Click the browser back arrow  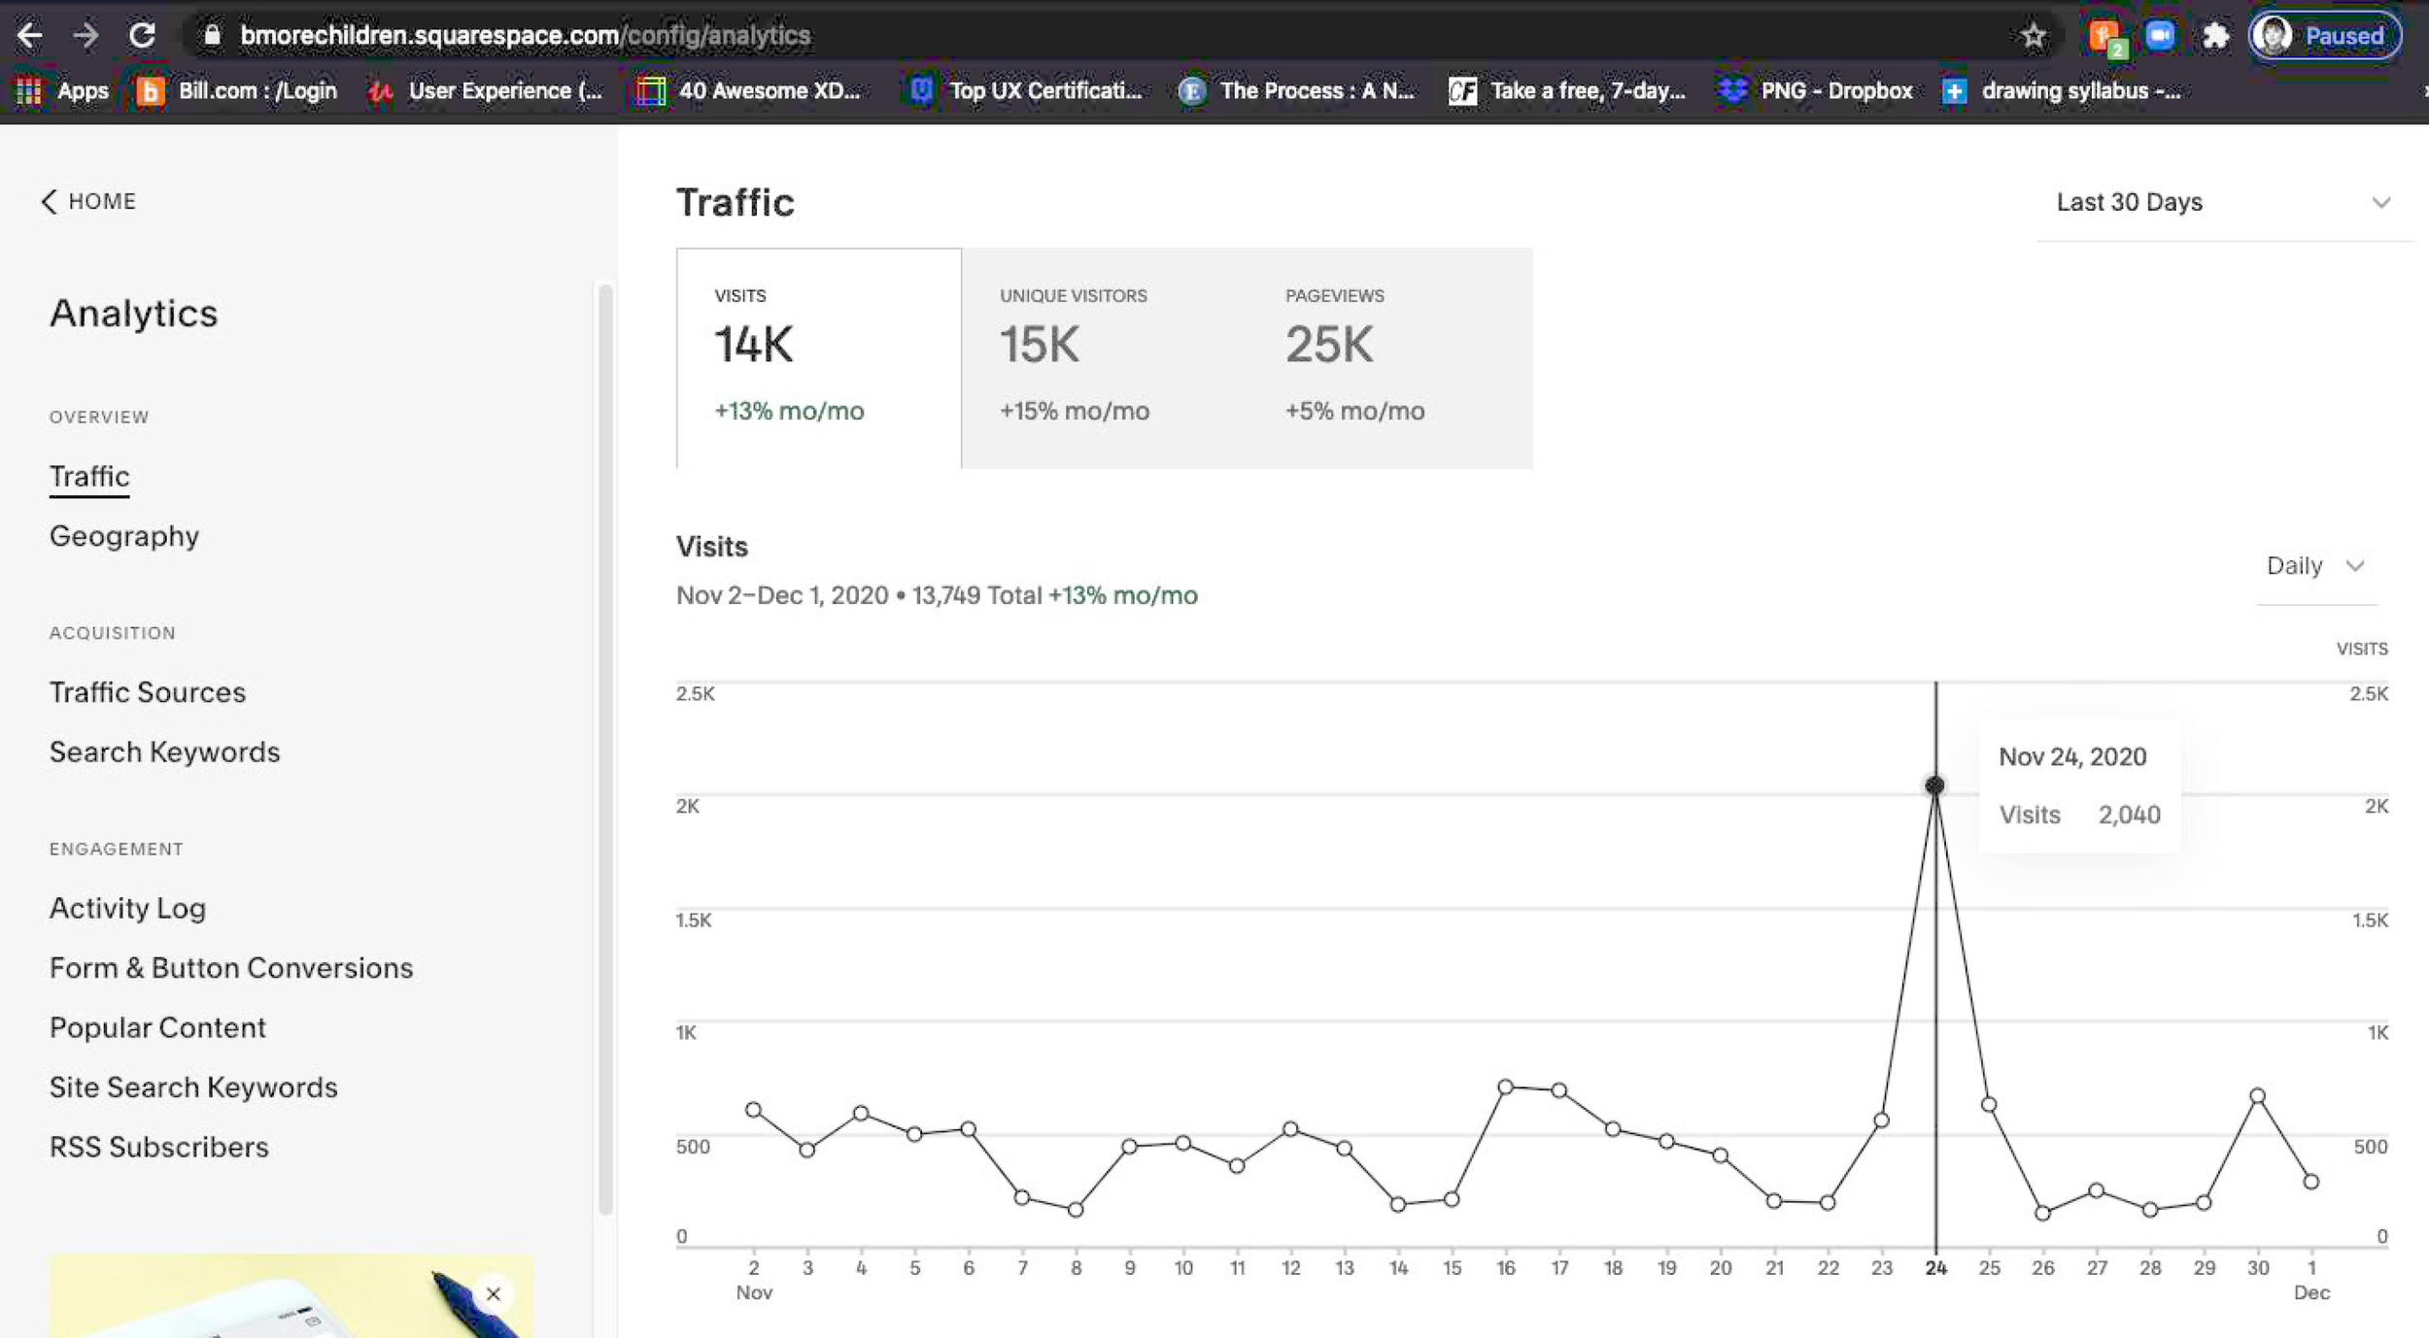point(30,36)
